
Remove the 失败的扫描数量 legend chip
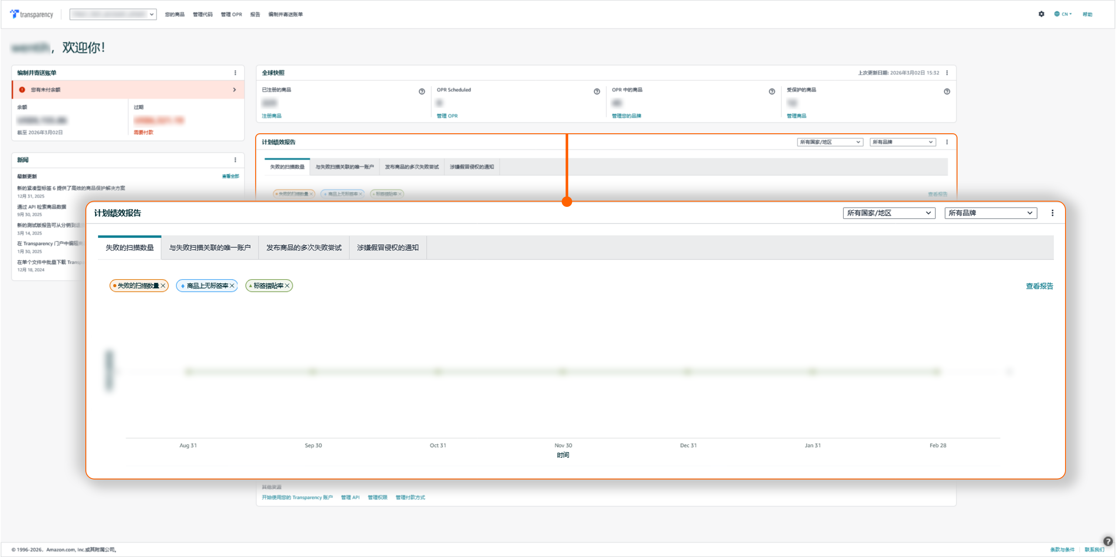(163, 286)
